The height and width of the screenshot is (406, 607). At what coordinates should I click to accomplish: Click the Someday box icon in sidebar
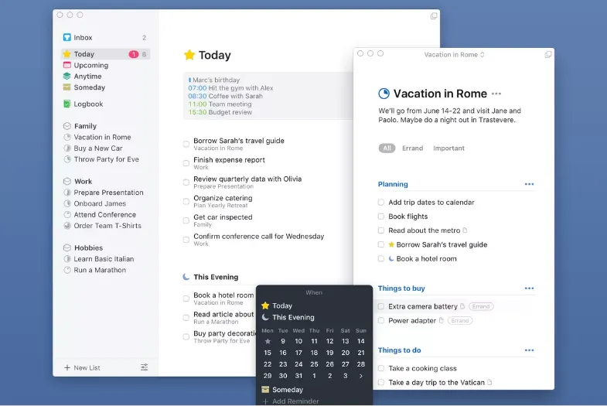tap(67, 87)
